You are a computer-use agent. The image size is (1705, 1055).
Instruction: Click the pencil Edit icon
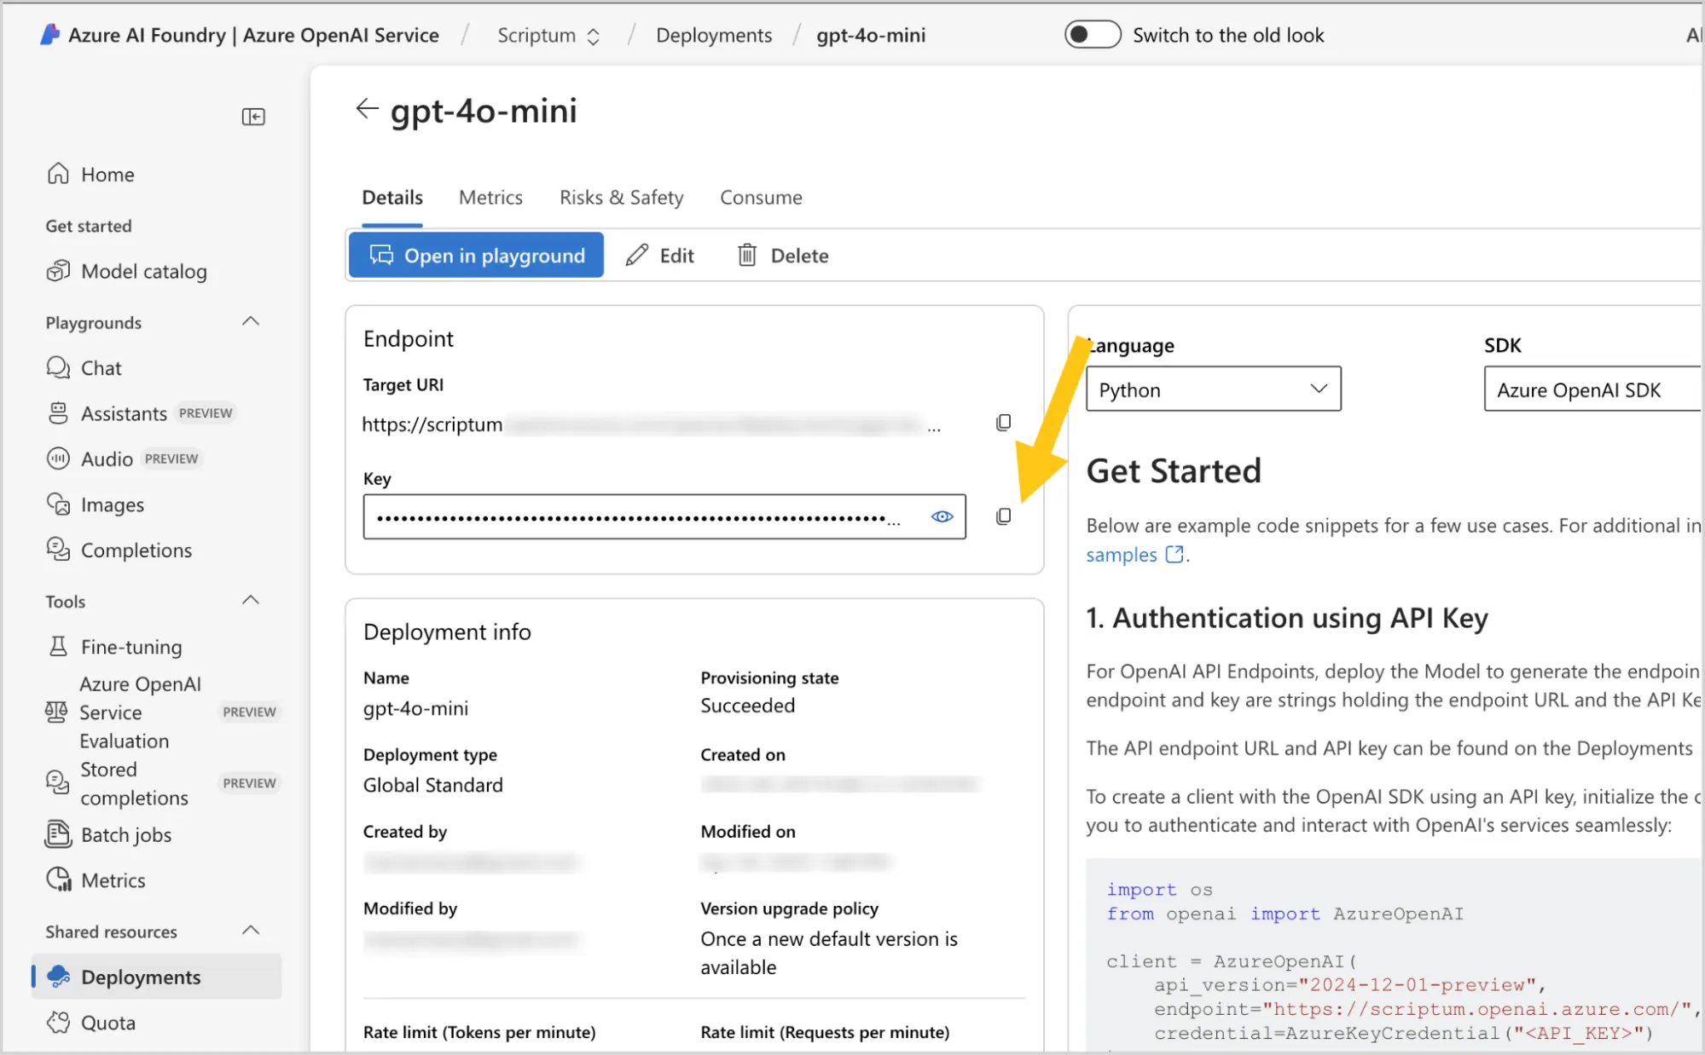pos(636,255)
